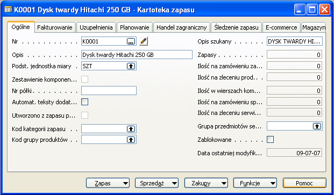Image resolution: width=334 pixels, height=195 pixels.
Task: Click the pencil edit icon next to Nr
Action: (144, 41)
